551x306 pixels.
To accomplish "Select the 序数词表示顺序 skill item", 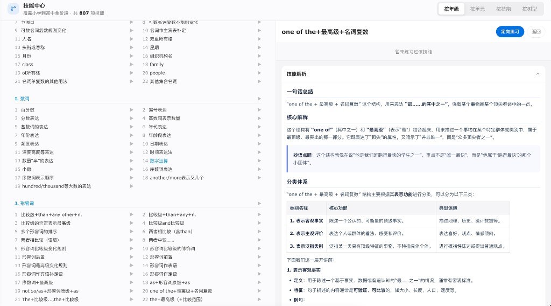I will click(x=38, y=178).
